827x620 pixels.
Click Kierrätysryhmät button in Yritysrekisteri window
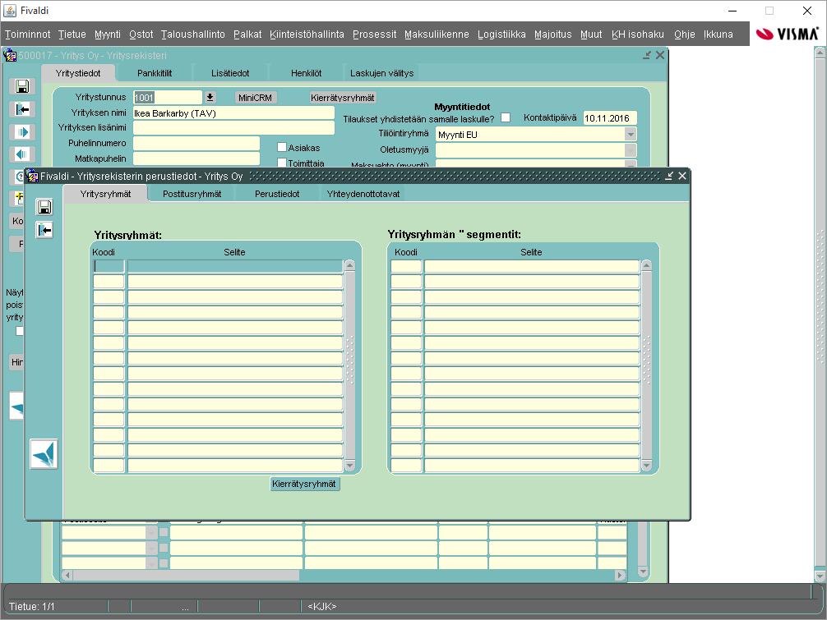click(342, 98)
